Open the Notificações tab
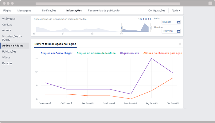 [49, 10]
